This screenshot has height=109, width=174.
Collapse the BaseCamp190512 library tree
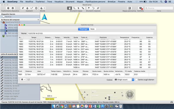pyautogui.click(x=1, y=22)
